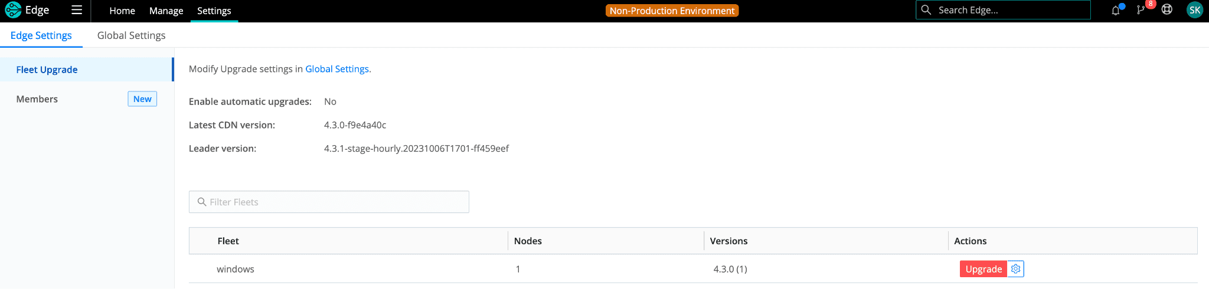Open Members in the sidebar
This screenshot has height=289, width=1209.
[x=37, y=99]
